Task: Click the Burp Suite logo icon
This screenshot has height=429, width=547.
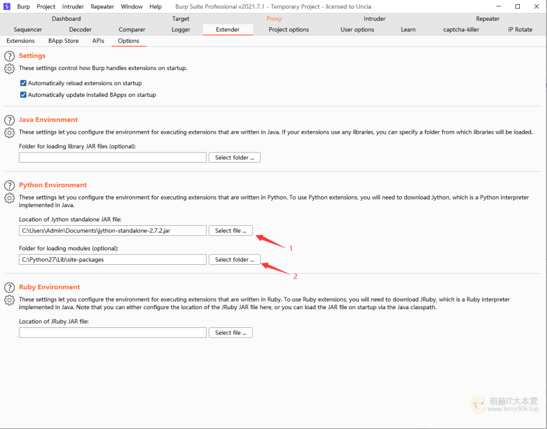Action: 6,6
